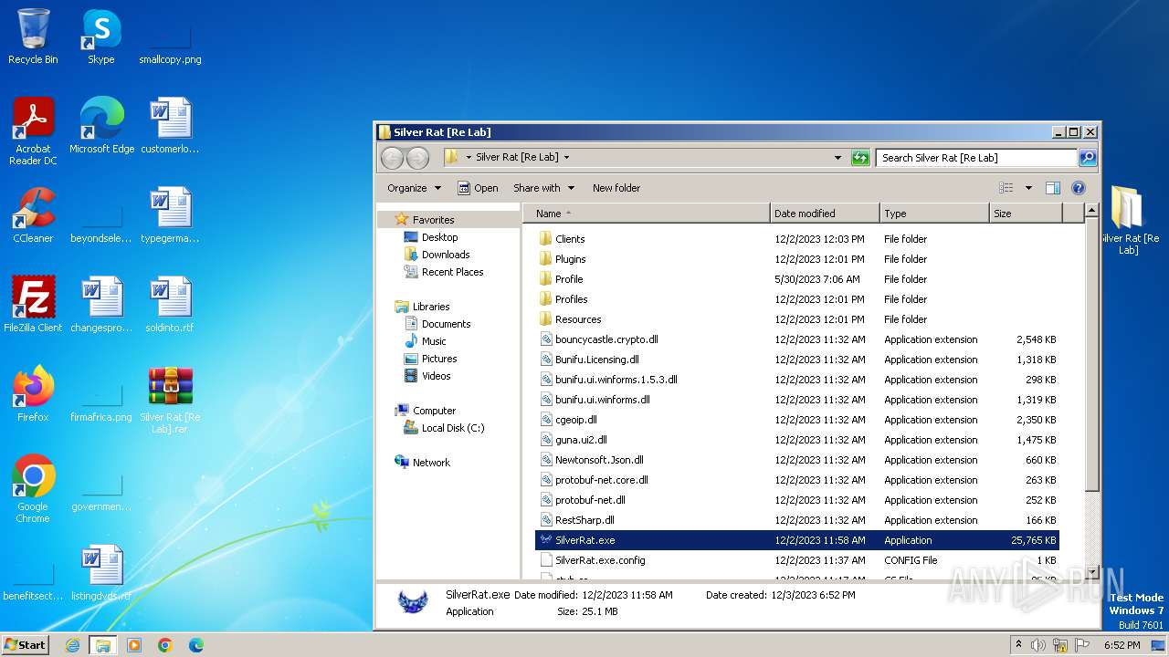Click the volume icon in system tray

[x=1038, y=645]
